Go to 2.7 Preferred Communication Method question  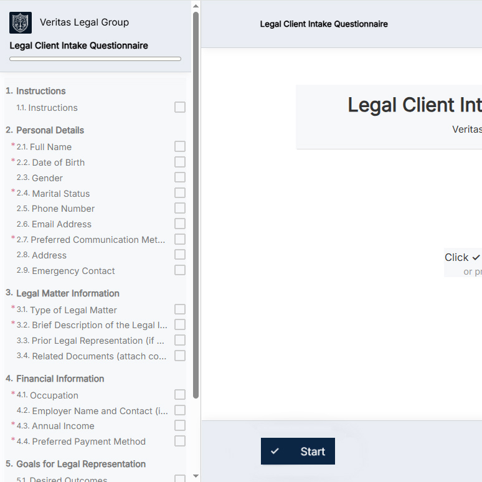91,240
